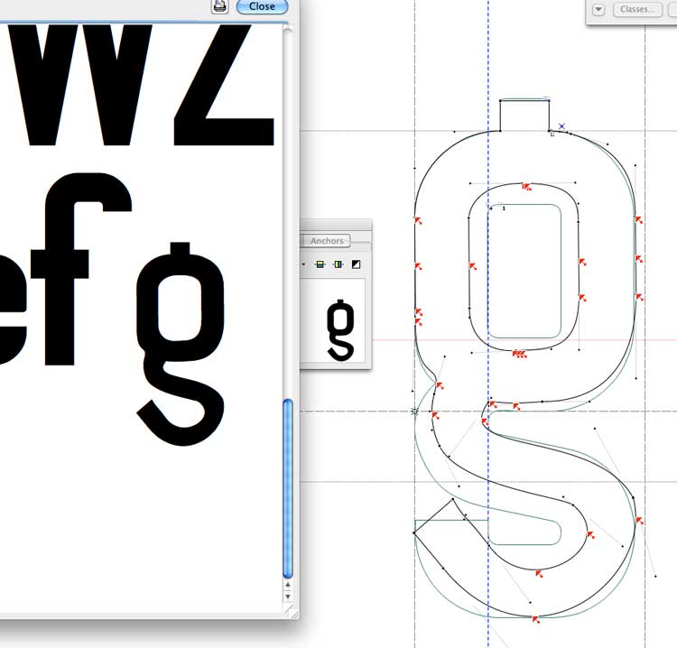This screenshot has width=677, height=648.
Task: Open small dropdown arrow in Anchors panel toolbar
Action: pyautogui.click(x=305, y=264)
